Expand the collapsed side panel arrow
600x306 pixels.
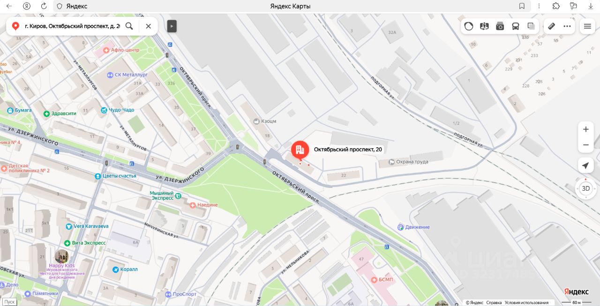pos(172,26)
